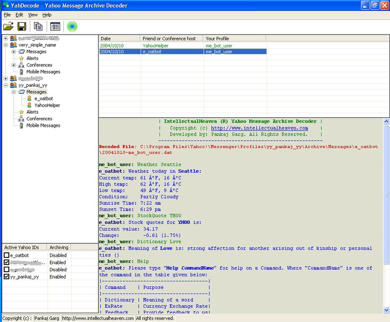Save decoded message with floppy disk icon

pyautogui.click(x=22, y=26)
